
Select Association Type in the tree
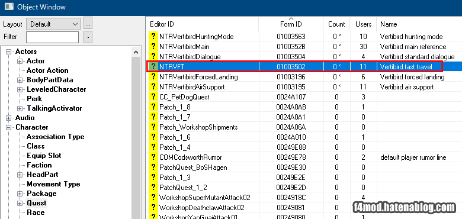56,137
